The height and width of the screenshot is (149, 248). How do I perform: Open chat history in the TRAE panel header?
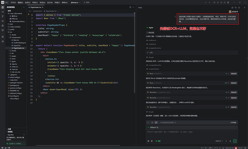click(236, 8)
